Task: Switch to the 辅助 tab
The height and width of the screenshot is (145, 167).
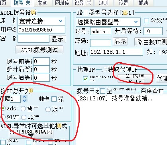Action: (x=143, y=3)
